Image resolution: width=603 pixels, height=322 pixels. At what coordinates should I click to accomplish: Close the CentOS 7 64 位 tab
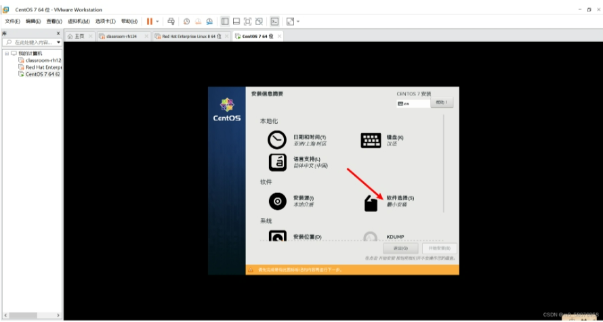click(x=279, y=37)
